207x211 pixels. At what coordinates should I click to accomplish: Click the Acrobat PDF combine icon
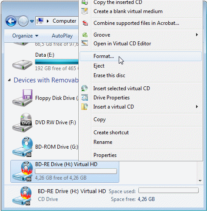[x=85, y=23]
